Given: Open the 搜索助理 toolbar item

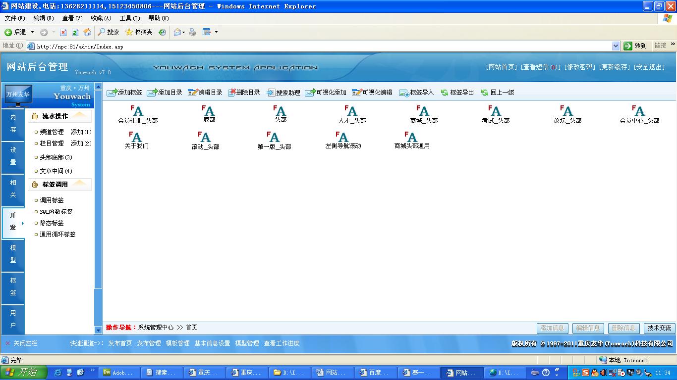Looking at the screenshot, I should pos(283,93).
